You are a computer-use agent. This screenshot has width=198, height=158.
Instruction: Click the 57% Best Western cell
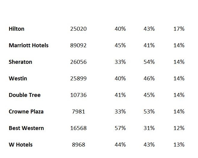(x=120, y=128)
